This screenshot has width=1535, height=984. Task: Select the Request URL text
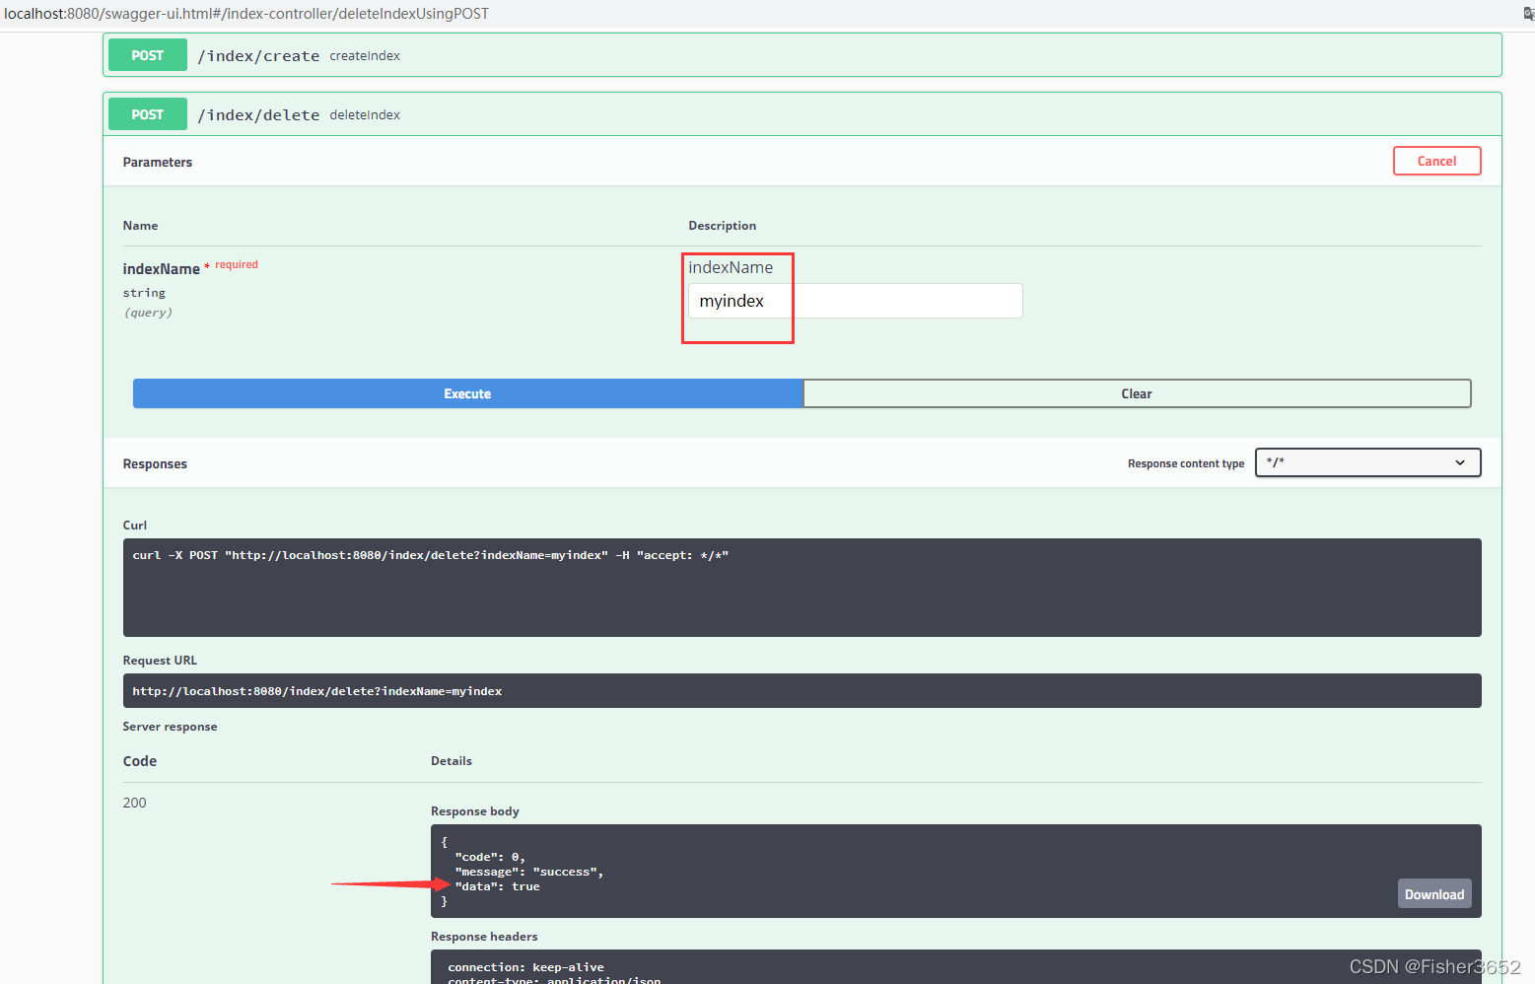(317, 691)
